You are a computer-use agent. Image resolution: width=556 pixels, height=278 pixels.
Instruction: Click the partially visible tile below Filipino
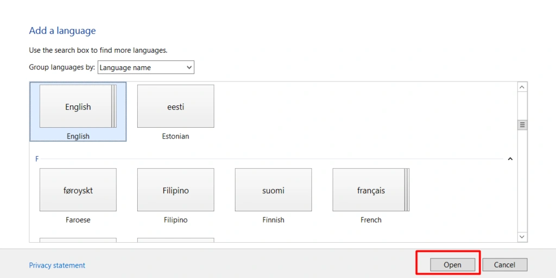tap(175, 239)
